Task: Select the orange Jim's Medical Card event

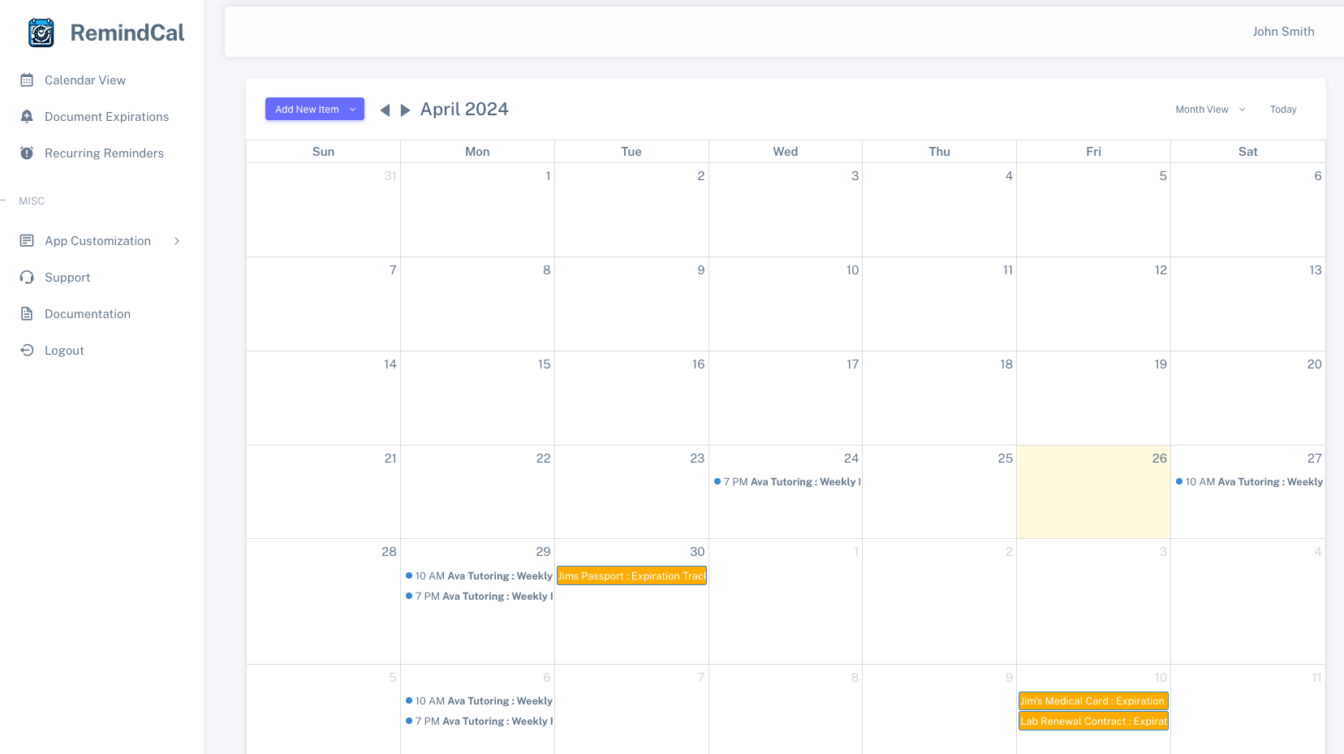Action: pos(1092,700)
